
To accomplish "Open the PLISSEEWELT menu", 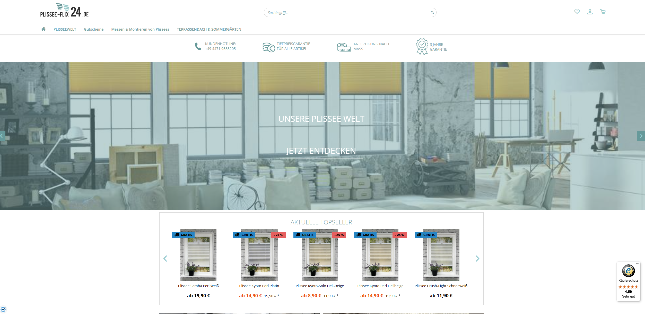I will coord(65,29).
